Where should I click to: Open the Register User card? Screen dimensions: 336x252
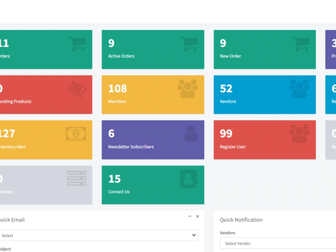(x=265, y=140)
